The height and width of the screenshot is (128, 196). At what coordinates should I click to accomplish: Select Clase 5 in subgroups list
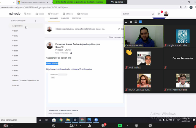(15, 51)
